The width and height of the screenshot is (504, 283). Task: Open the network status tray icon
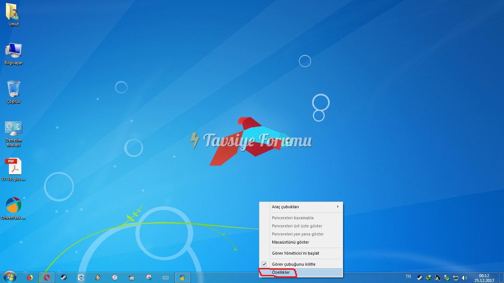[x=456, y=278]
